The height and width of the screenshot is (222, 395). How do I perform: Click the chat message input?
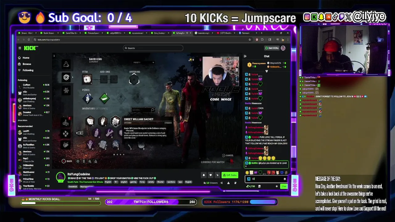266,179
